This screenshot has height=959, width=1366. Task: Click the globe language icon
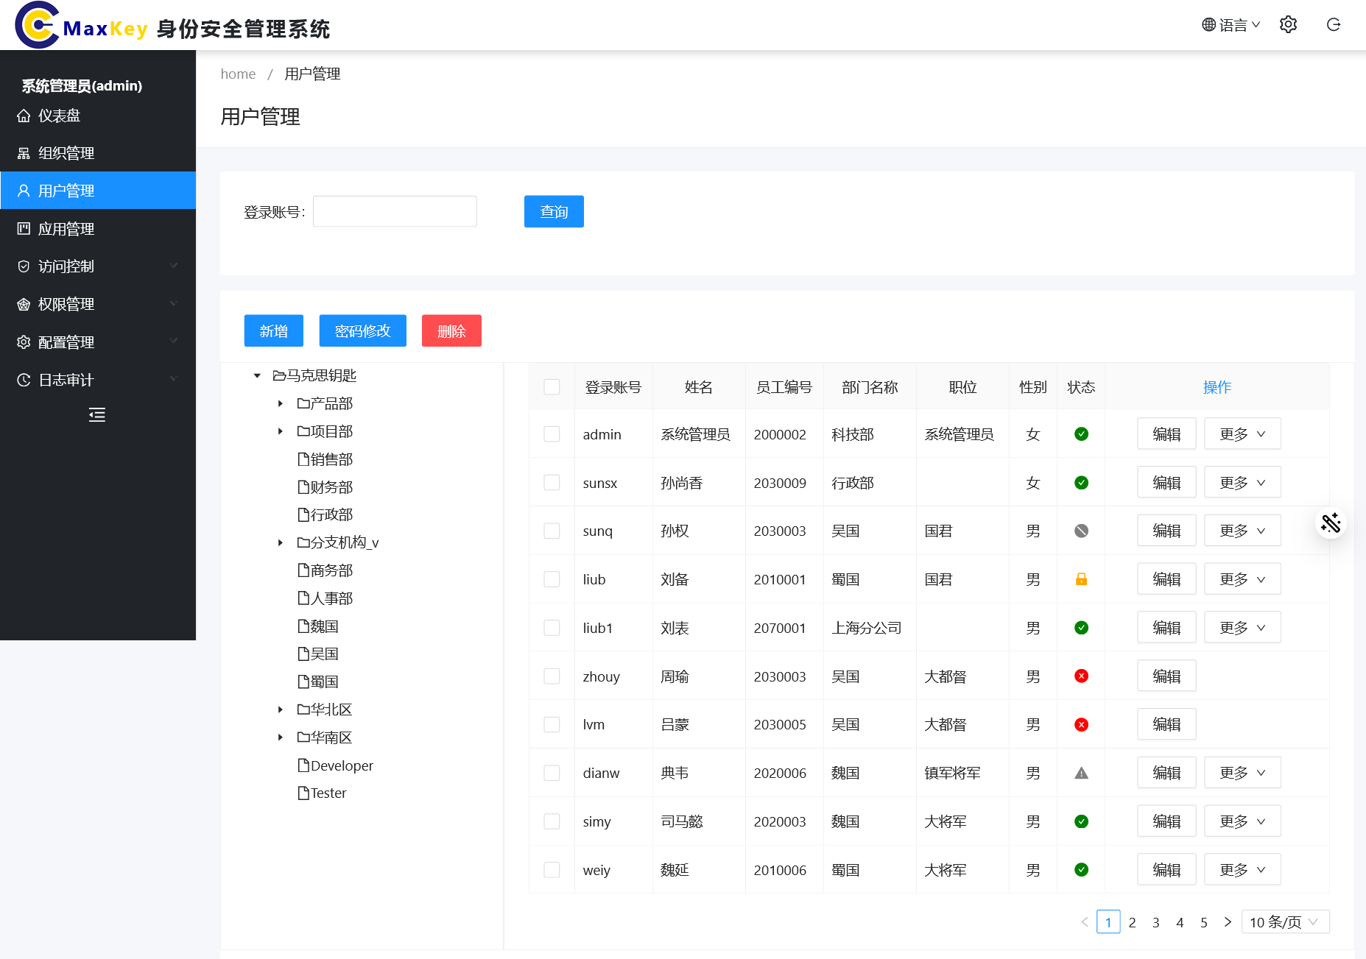(x=1208, y=25)
